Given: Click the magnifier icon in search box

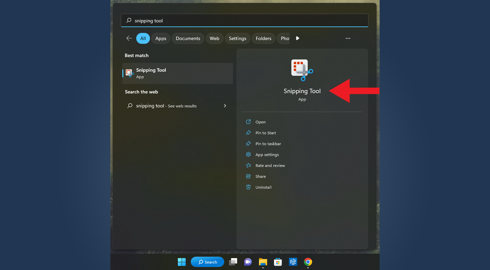Looking at the screenshot, I should pyautogui.click(x=129, y=20).
